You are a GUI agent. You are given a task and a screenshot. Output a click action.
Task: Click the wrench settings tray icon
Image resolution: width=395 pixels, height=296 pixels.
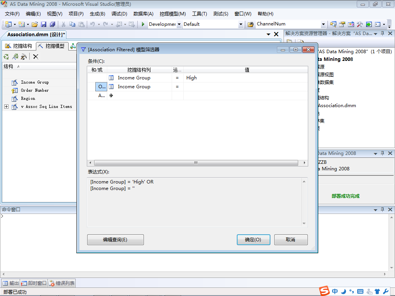point(385,291)
